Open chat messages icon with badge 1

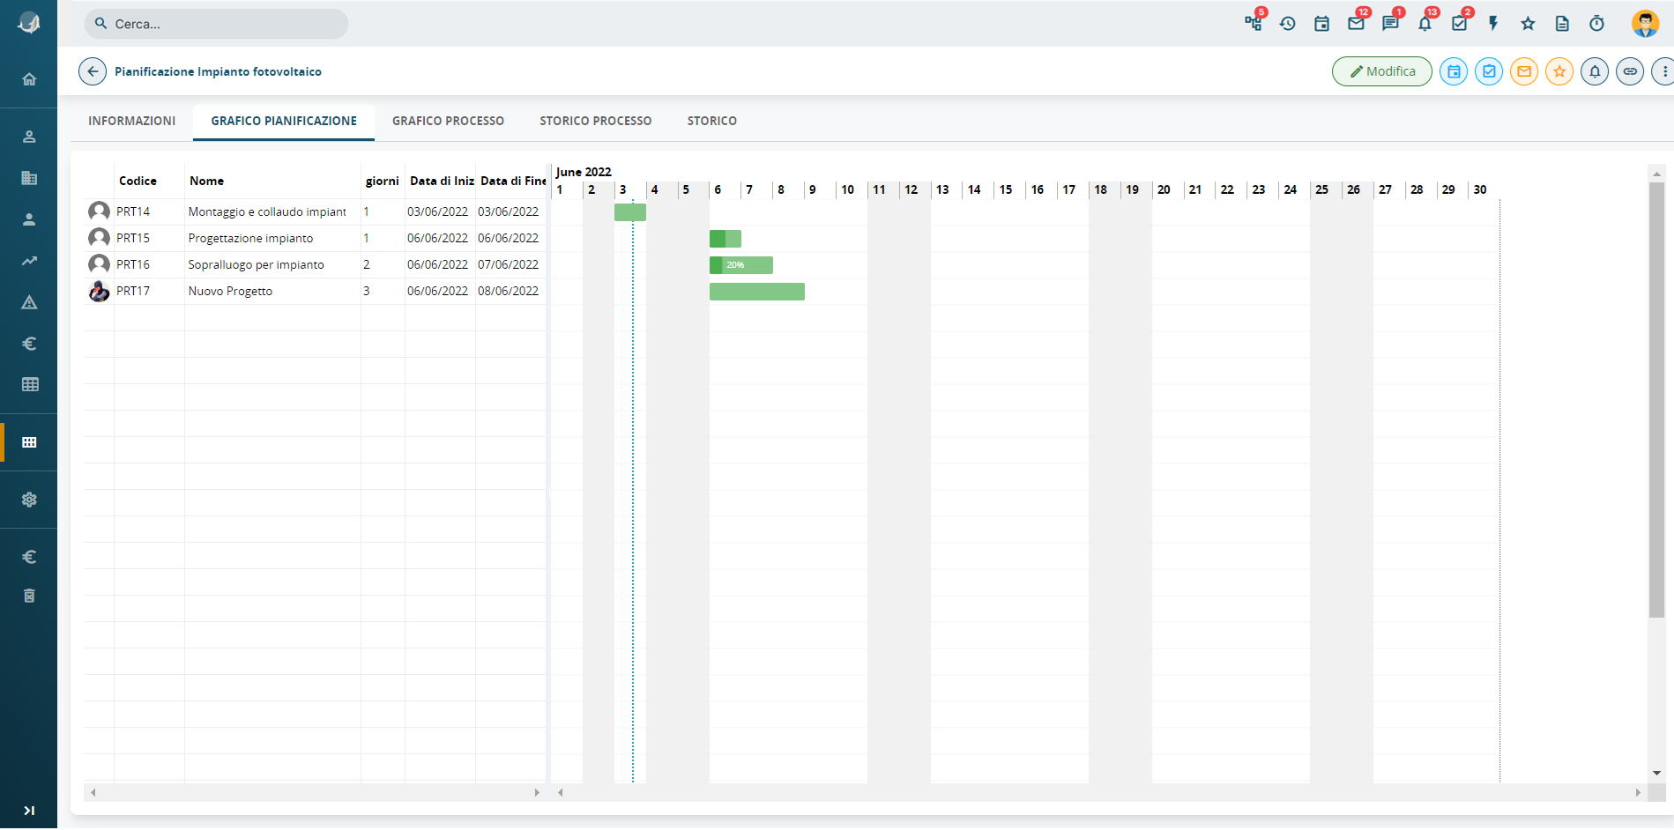point(1391,23)
